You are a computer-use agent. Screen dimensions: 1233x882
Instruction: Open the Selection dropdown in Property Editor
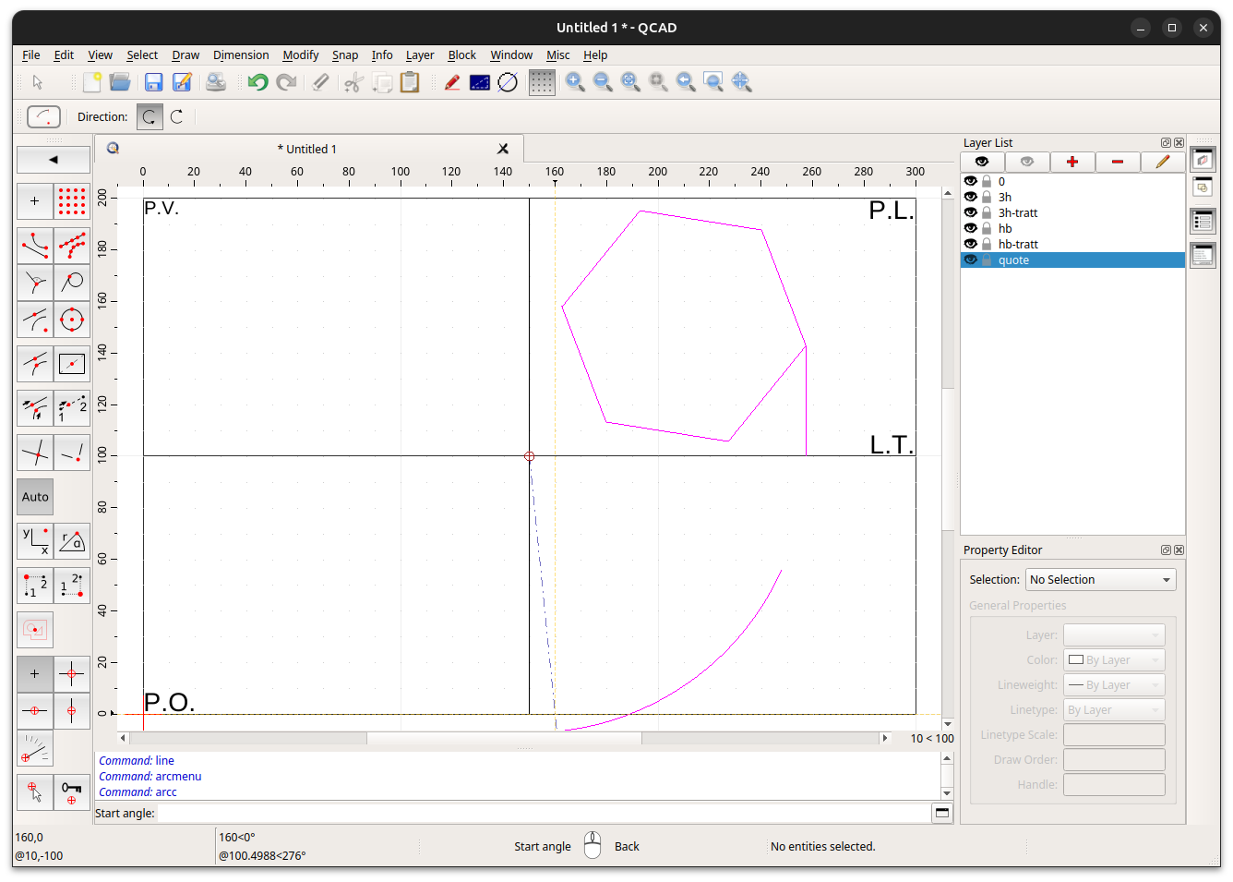[1100, 579]
